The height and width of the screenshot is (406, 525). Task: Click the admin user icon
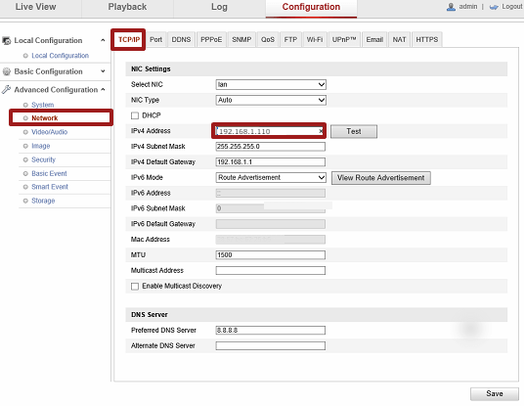pos(451,7)
